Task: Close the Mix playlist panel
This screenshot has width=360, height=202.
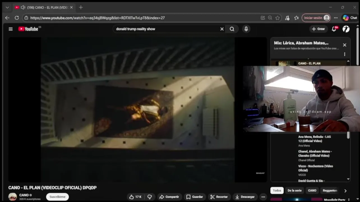Action: [x=345, y=45]
